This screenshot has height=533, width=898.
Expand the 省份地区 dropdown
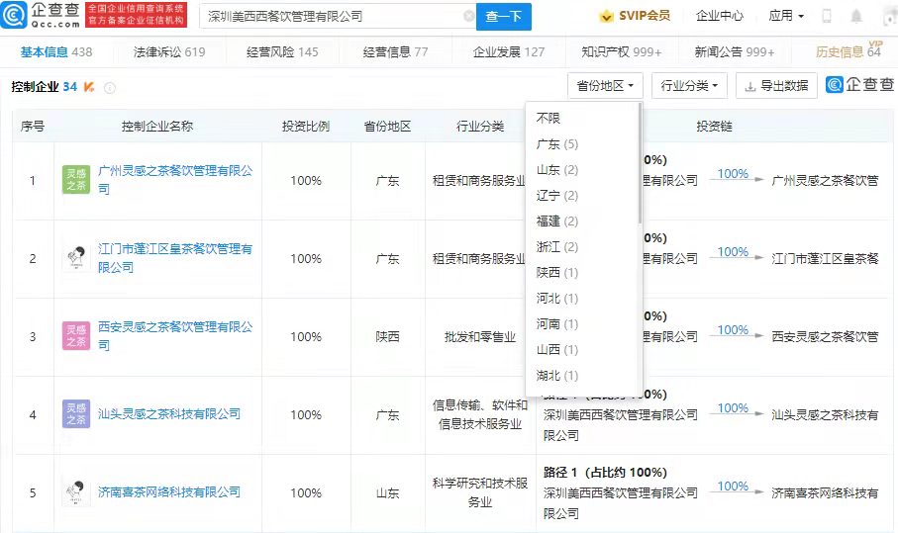click(x=605, y=86)
